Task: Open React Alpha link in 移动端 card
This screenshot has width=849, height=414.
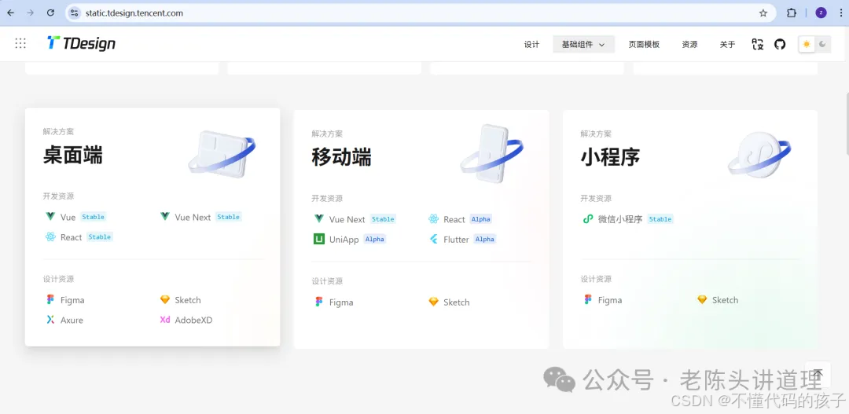Action: (454, 219)
